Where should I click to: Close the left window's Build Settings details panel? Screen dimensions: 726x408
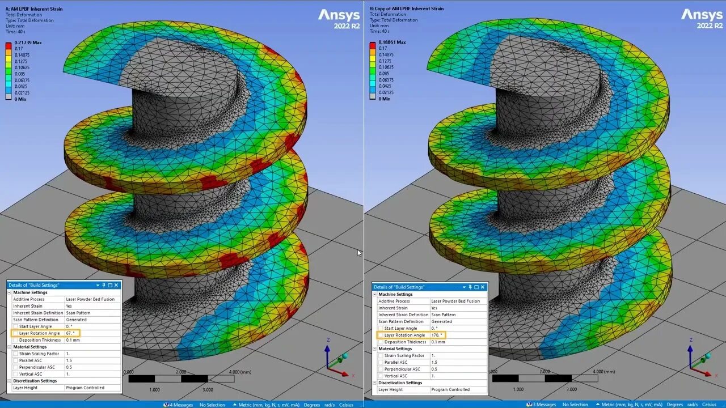[x=117, y=285]
